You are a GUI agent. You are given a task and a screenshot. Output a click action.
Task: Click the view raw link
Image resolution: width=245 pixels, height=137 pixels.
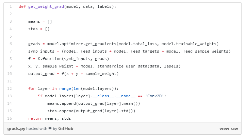click(x=229, y=129)
